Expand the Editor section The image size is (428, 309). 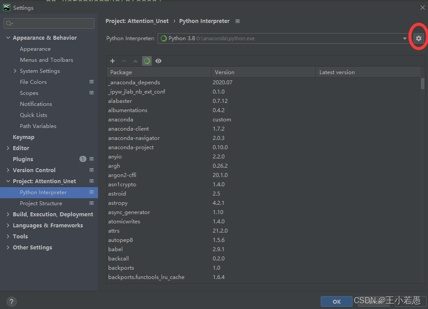click(x=8, y=148)
